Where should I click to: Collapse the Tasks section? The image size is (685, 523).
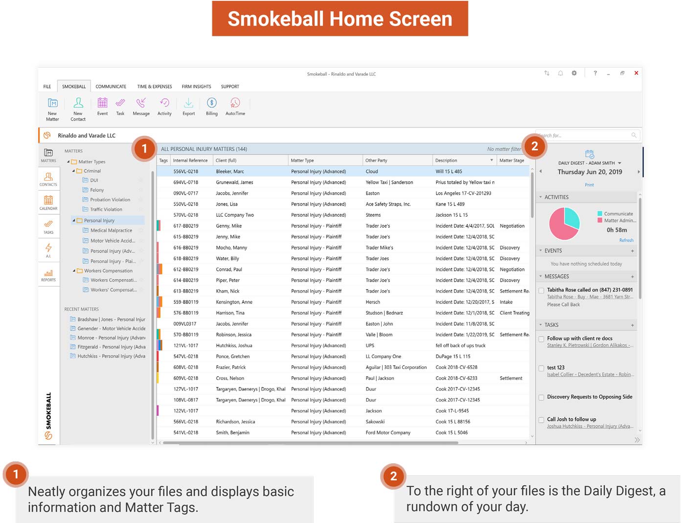pyautogui.click(x=541, y=325)
